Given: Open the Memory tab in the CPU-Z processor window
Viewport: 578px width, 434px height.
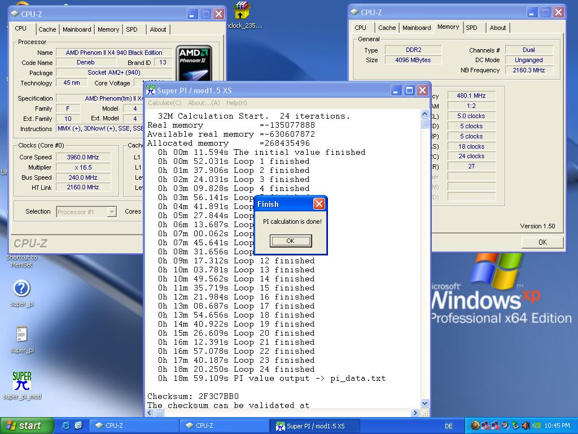Looking at the screenshot, I should (x=108, y=29).
